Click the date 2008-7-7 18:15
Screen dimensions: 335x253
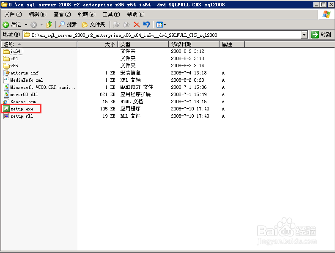coord(189,102)
